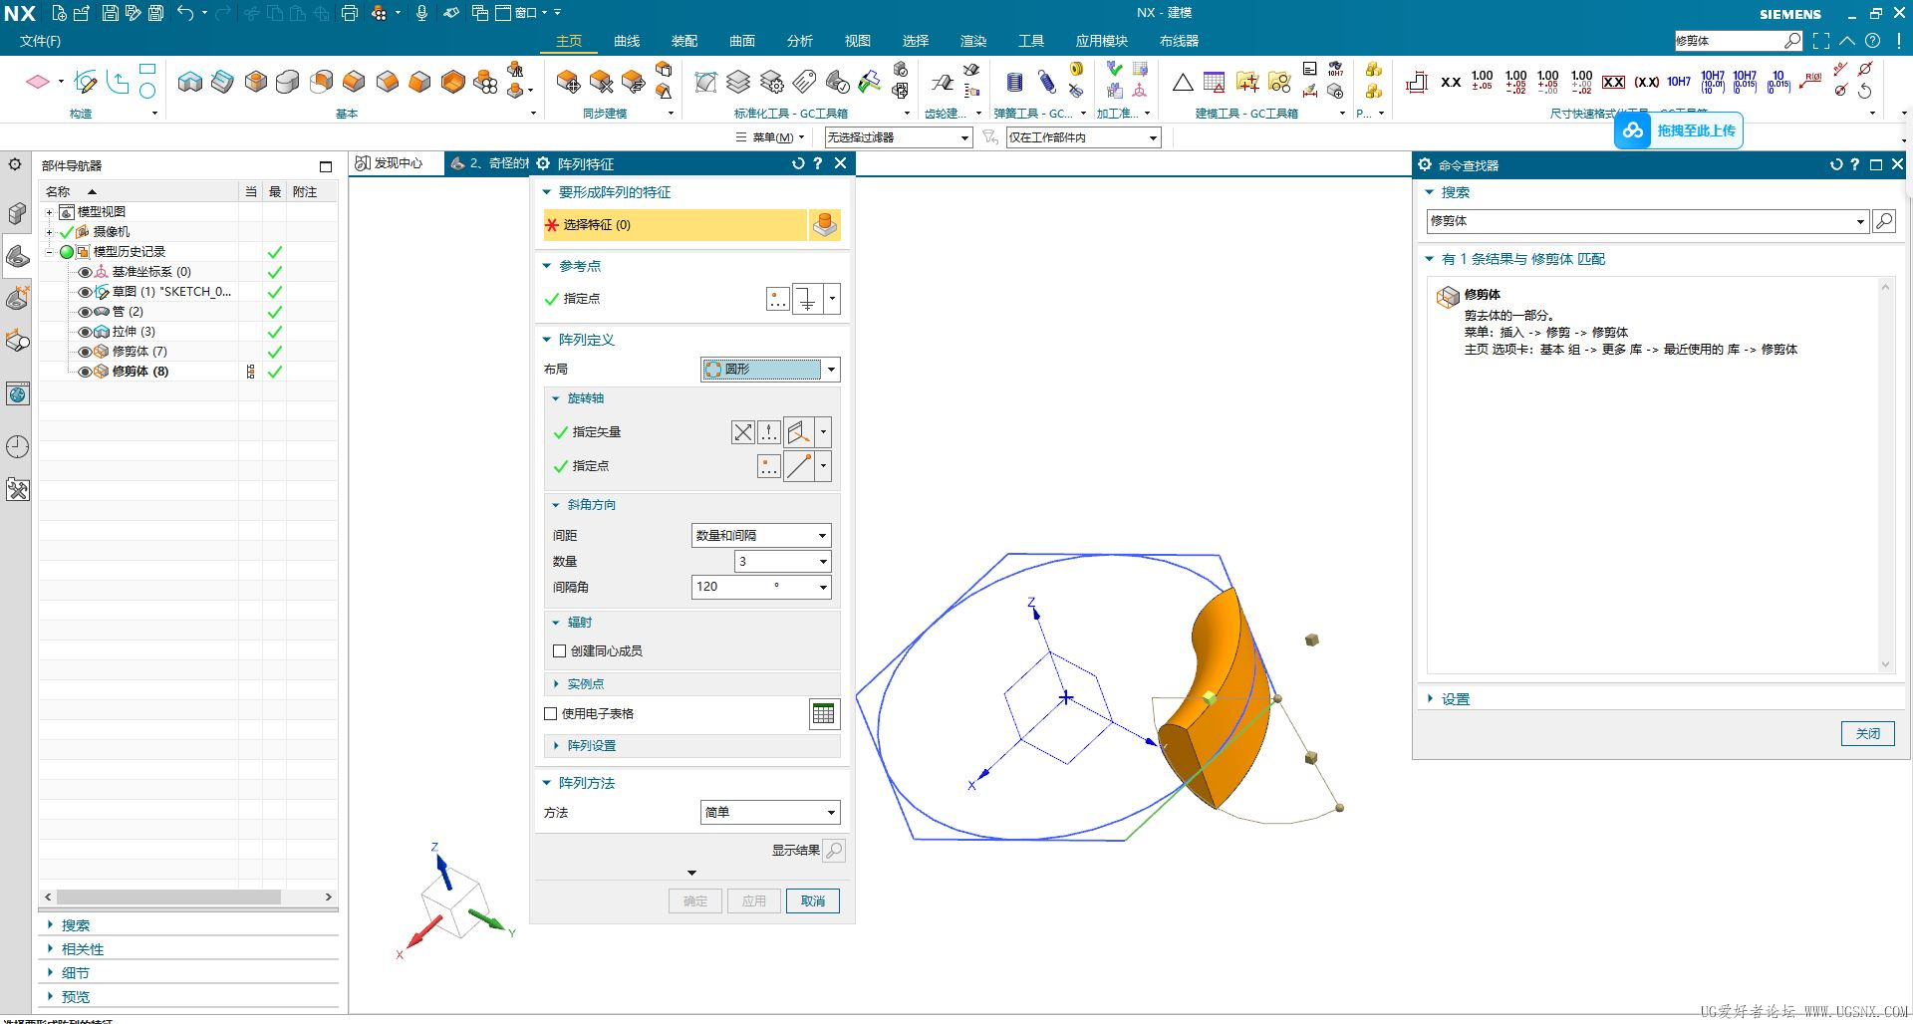Open the Sketch tool in 构造 group

coord(86,82)
